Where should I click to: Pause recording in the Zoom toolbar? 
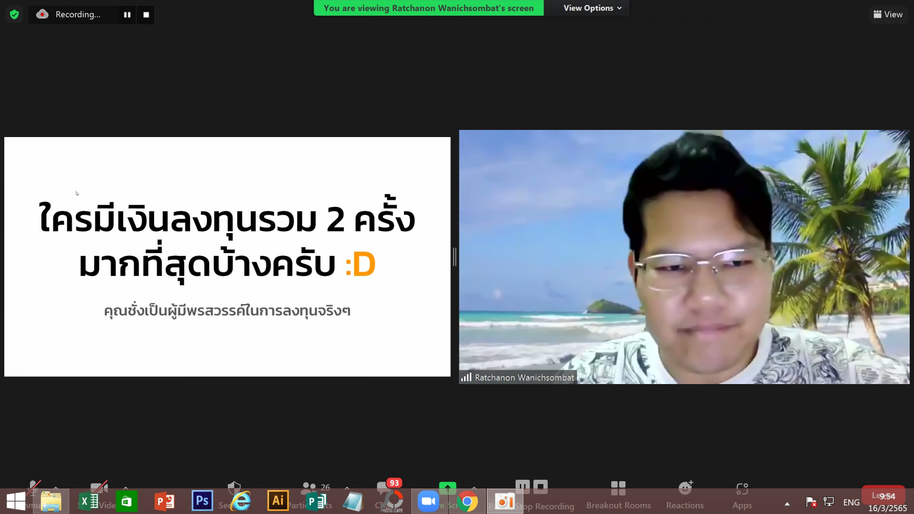[x=523, y=486]
